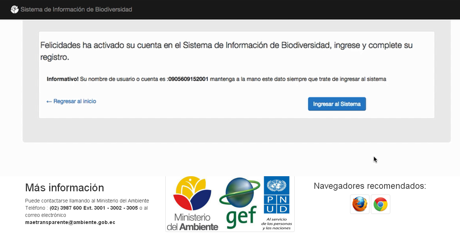460x251 pixels.
Task: Click the username number 0905609152001
Action: click(189, 79)
